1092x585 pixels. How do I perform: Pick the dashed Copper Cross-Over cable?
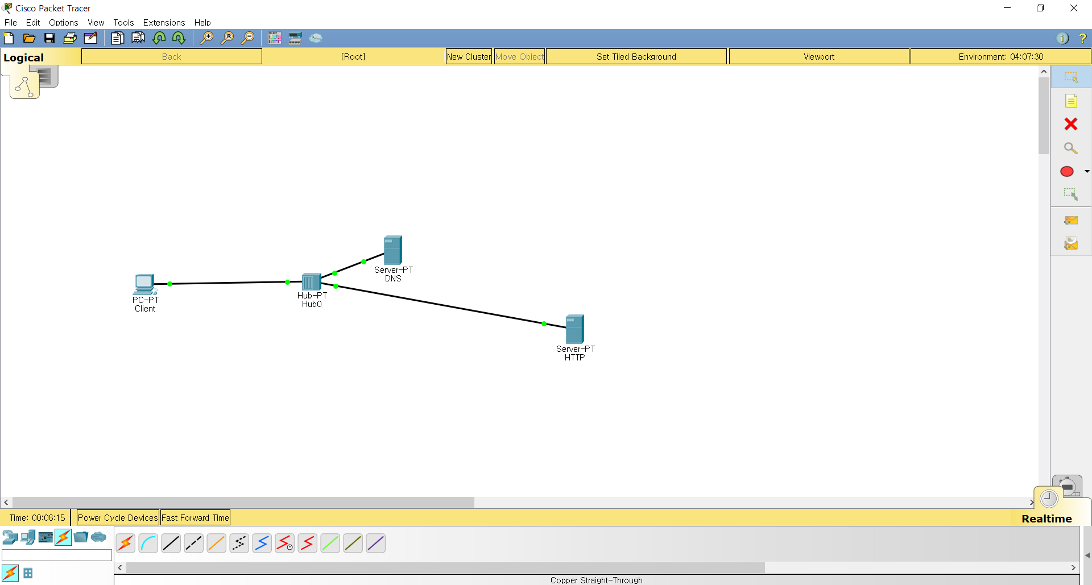point(194,543)
